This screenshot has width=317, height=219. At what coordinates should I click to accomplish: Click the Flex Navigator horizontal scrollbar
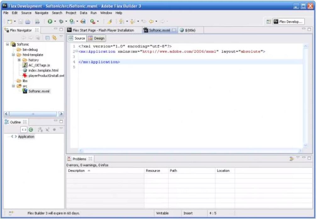33,114
